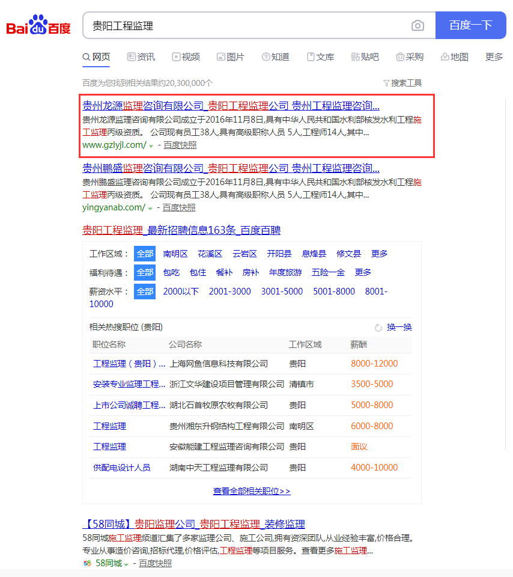The height and width of the screenshot is (577, 513).
Task: Choose the 3001-5000 salary range
Action: point(282,292)
